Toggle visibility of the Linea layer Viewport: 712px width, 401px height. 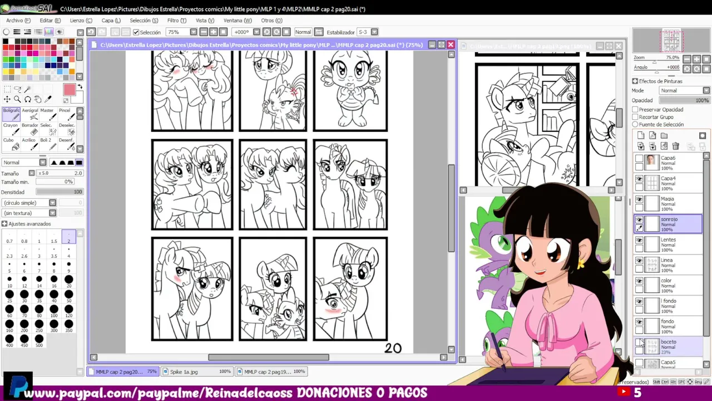tap(639, 261)
